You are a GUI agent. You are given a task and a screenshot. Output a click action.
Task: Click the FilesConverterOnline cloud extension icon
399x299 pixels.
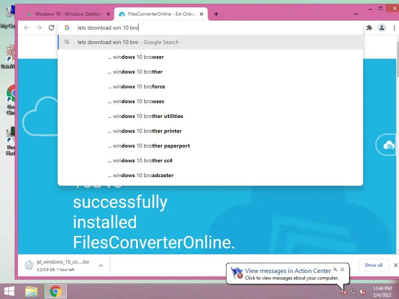pyautogui.click(x=388, y=145)
